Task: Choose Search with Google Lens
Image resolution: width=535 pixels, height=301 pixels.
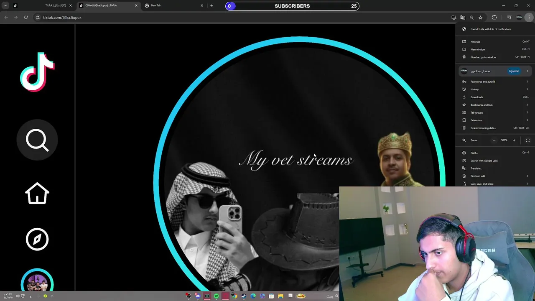Action: pyautogui.click(x=495, y=161)
